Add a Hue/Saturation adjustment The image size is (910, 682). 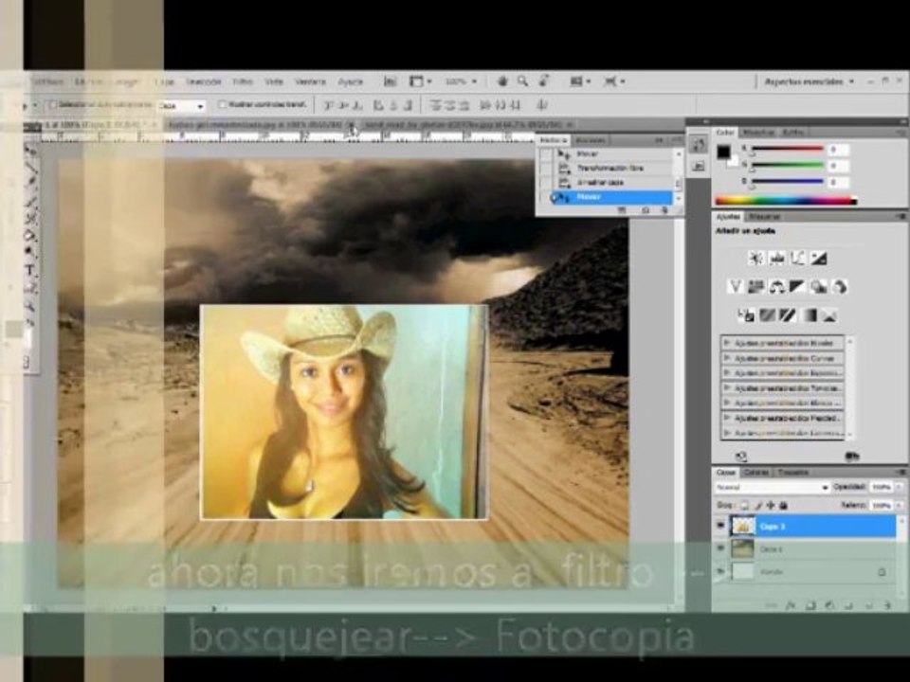pos(755,286)
